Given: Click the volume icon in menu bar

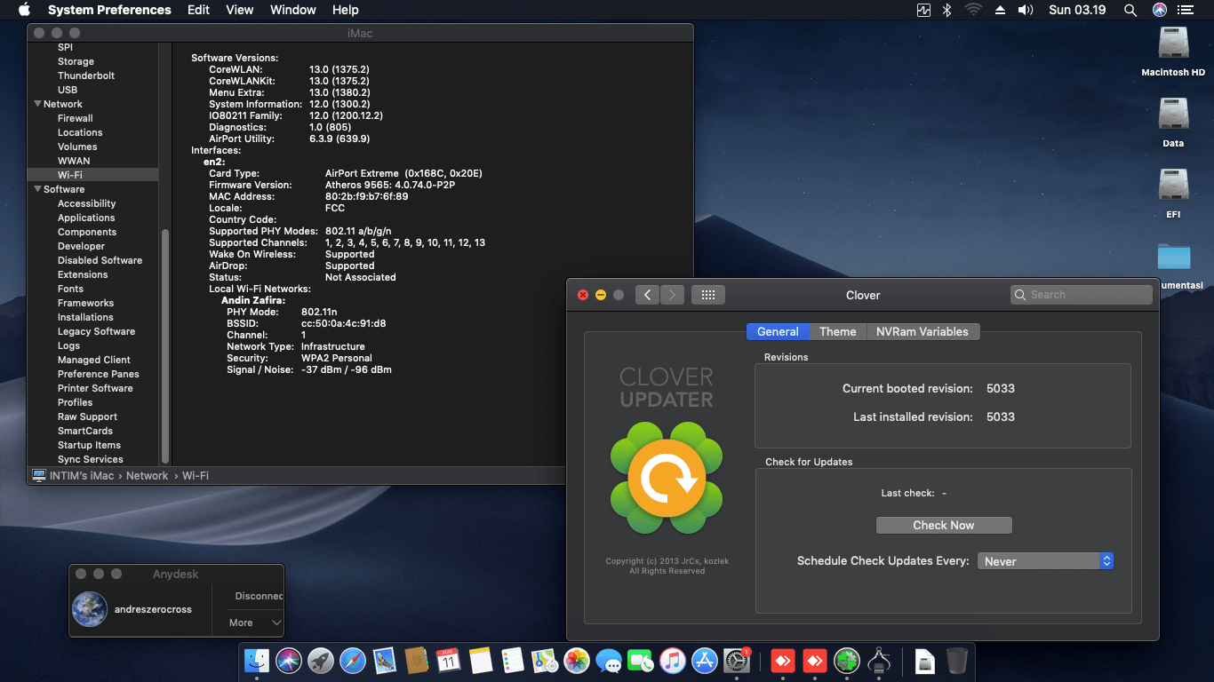Looking at the screenshot, I should (1025, 10).
